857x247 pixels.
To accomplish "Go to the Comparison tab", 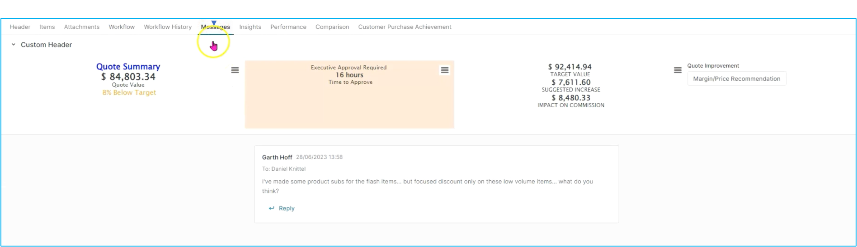I will (332, 27).
